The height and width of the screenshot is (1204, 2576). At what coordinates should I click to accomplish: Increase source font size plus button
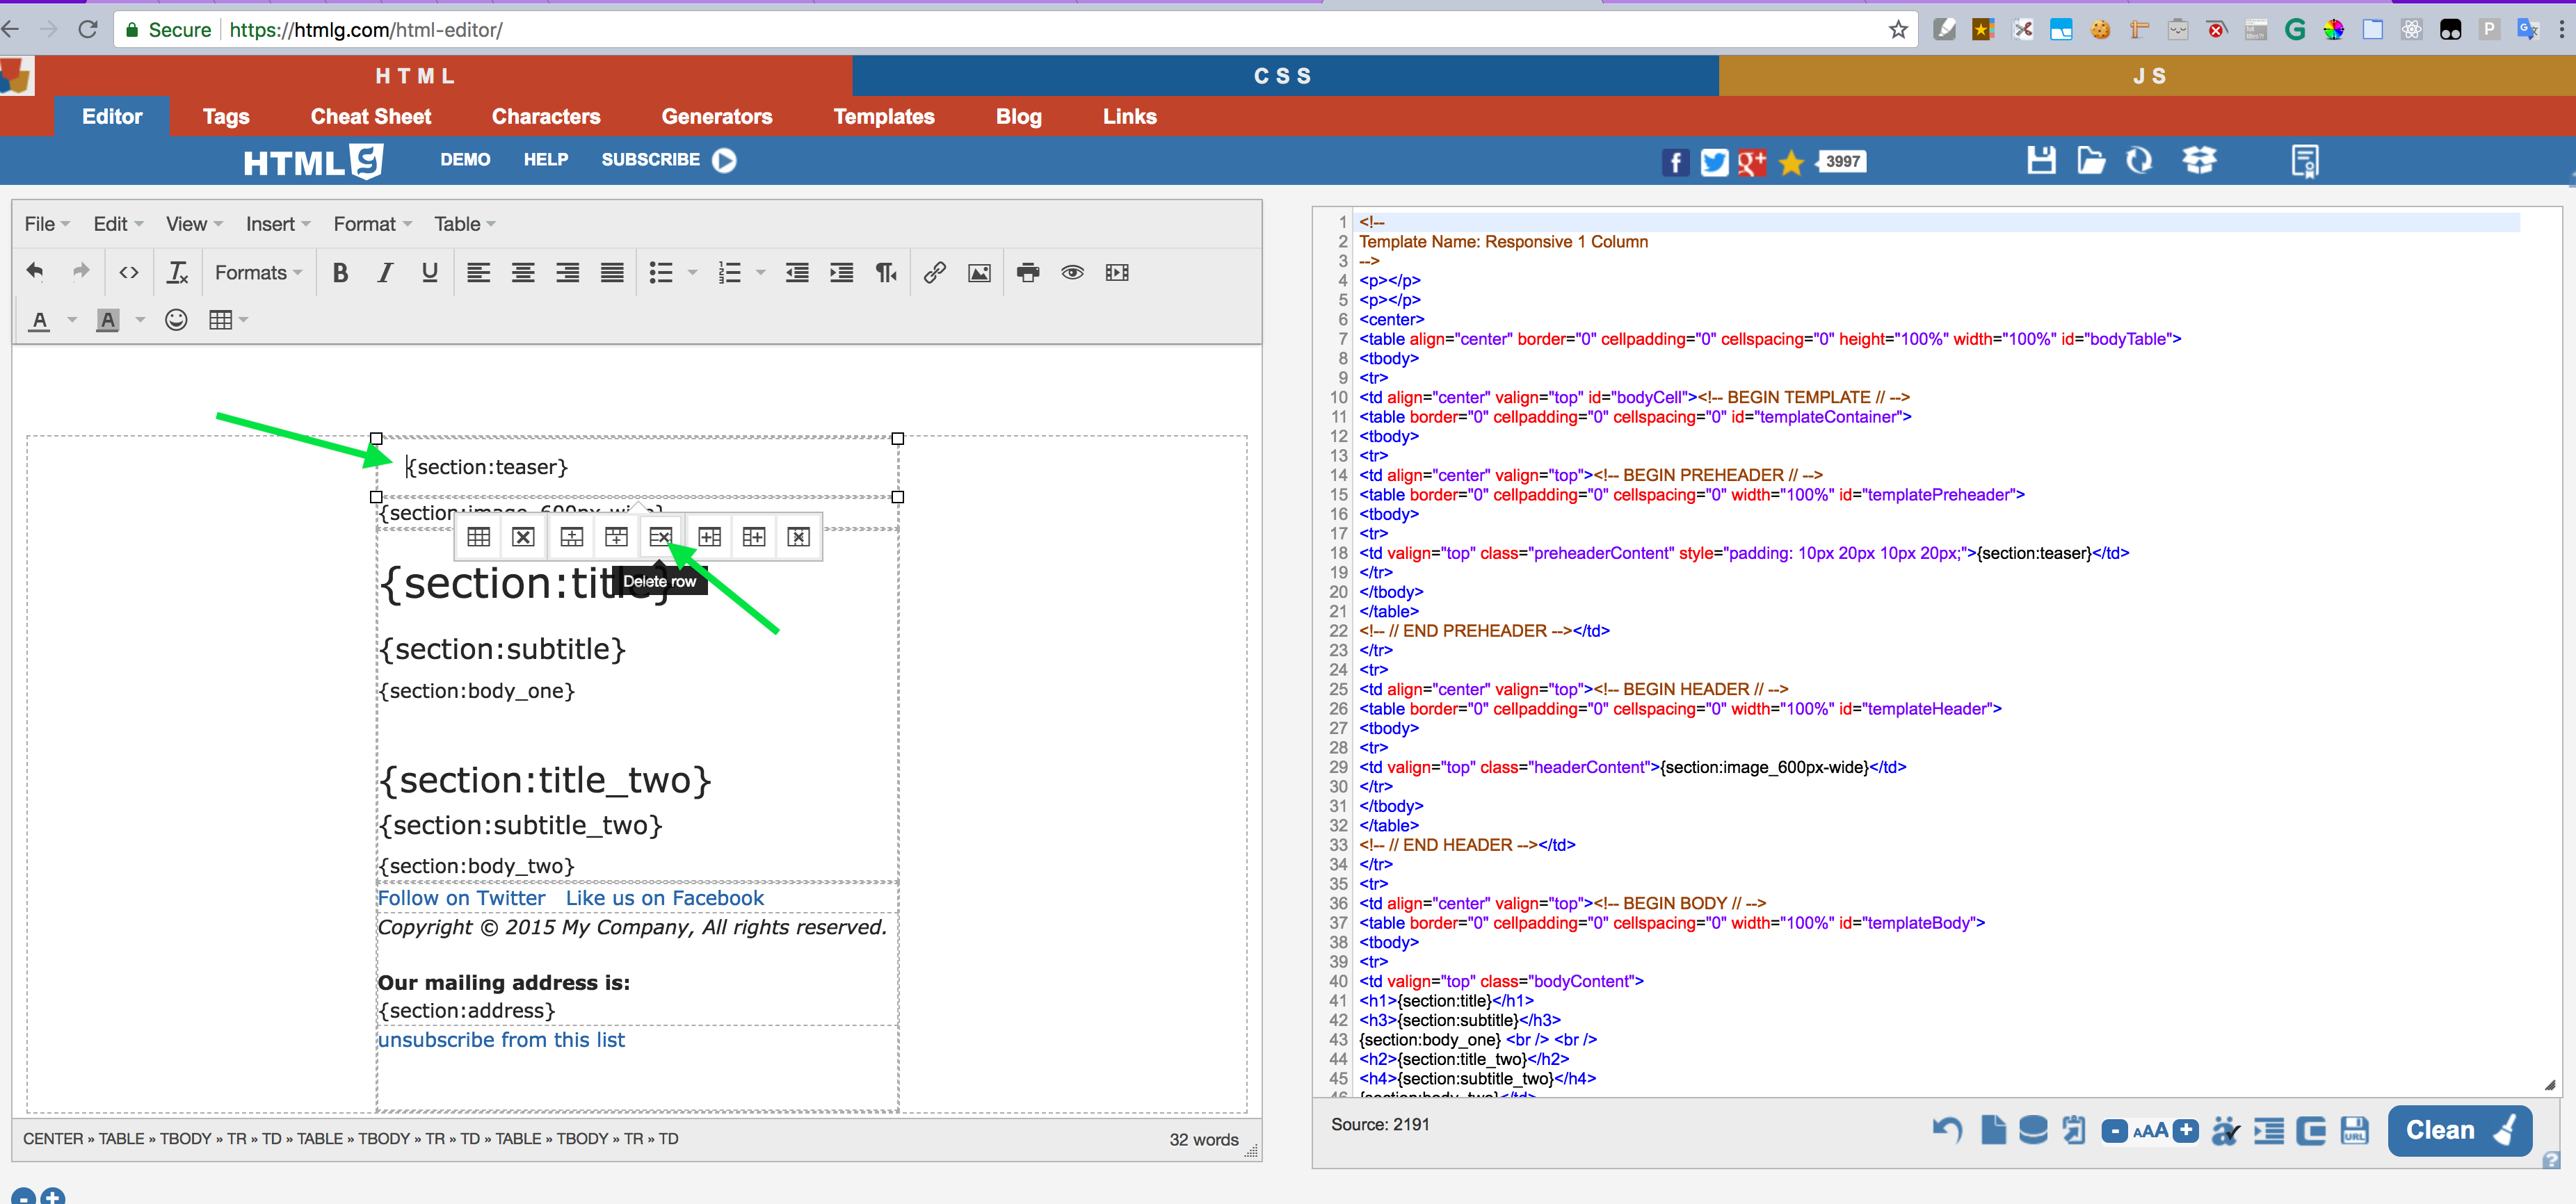click(x=2186, y=1131)
